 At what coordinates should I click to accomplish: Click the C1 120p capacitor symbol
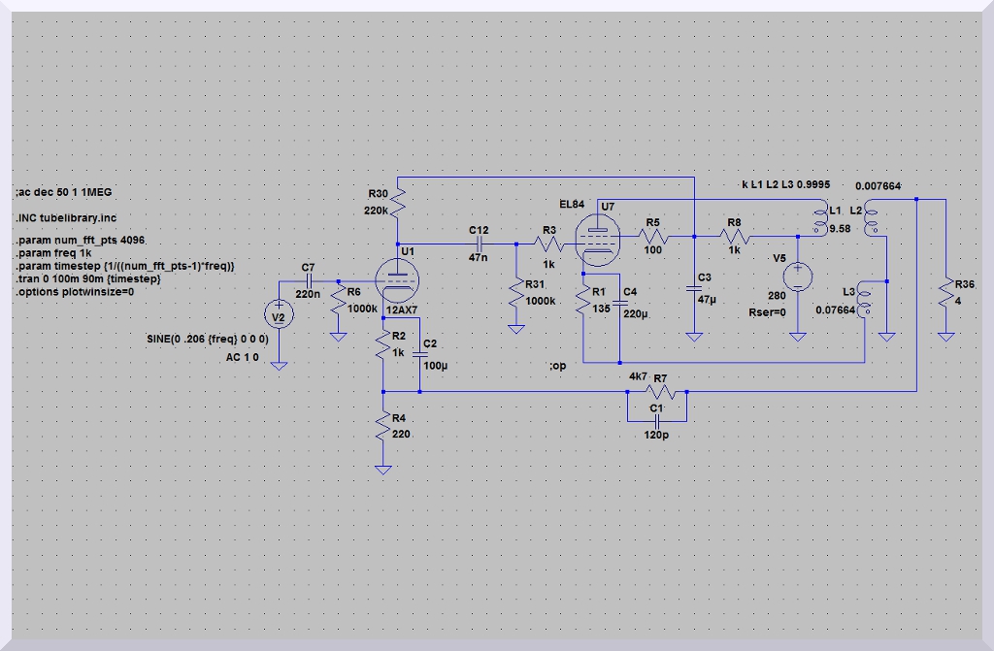657,422
